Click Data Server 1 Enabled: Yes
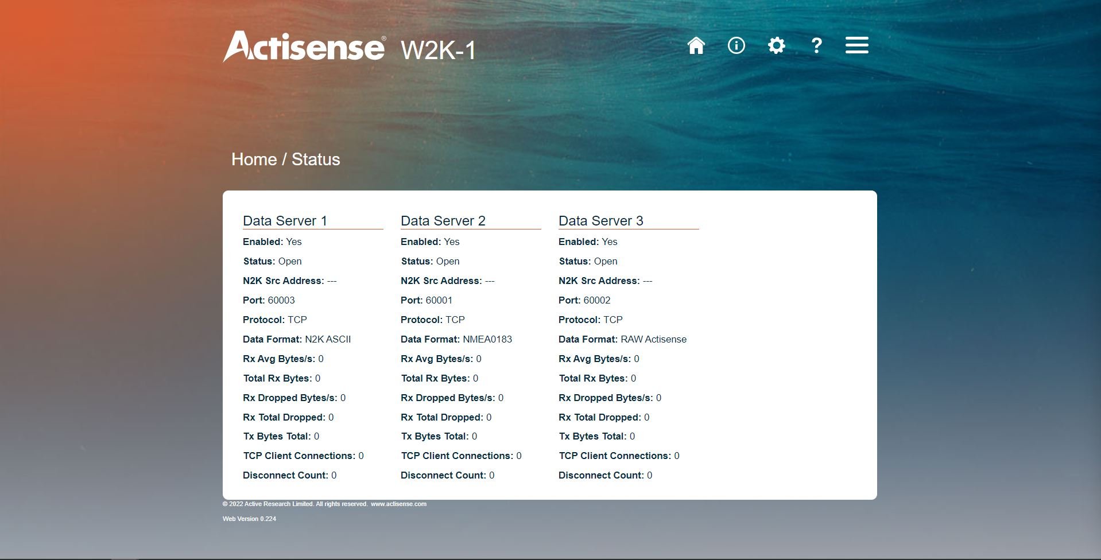1101x560 pixels. [x=272, y=242]
